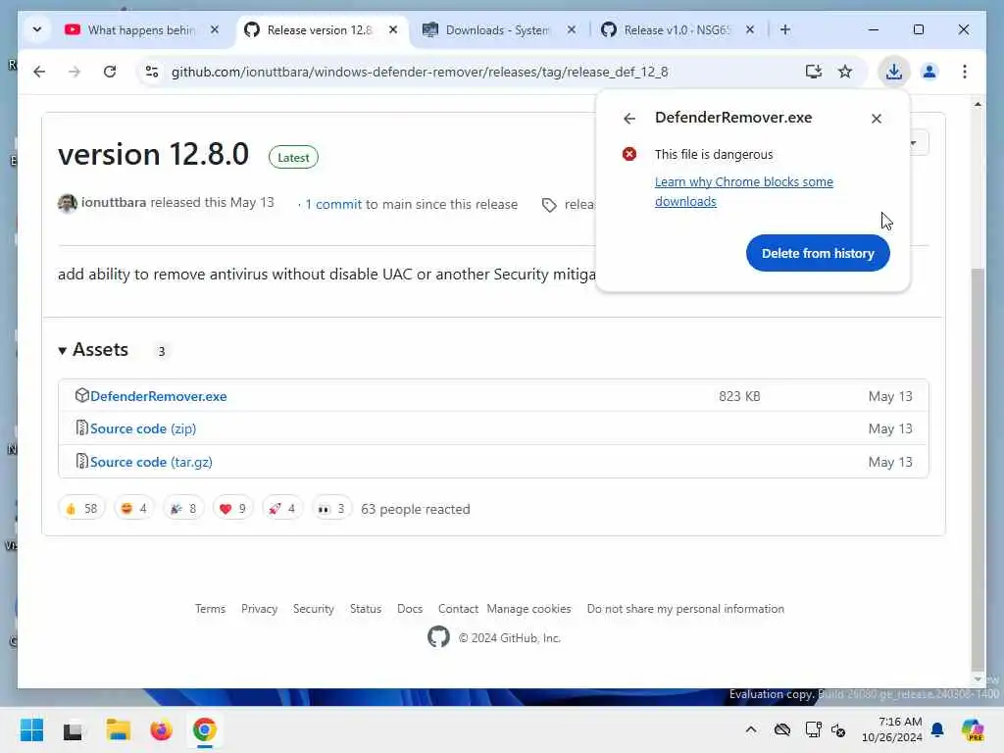Open the '1 commit' link
1004x753 pixels.
[x=333, y=204]
